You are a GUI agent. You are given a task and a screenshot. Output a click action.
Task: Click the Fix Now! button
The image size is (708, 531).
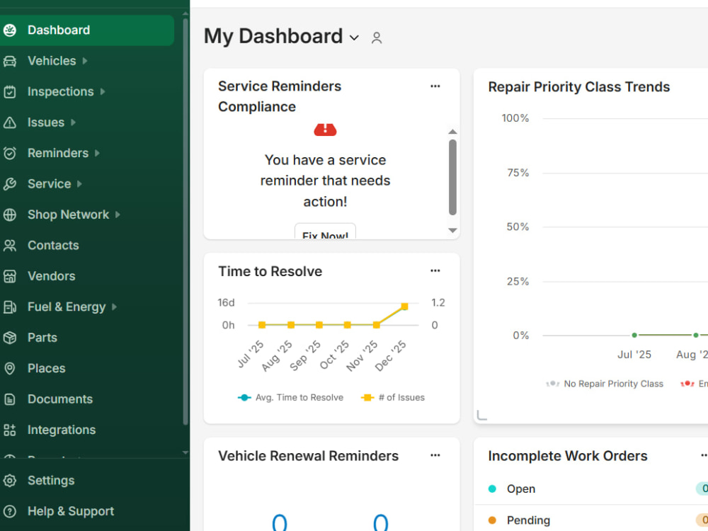(325, 232)
